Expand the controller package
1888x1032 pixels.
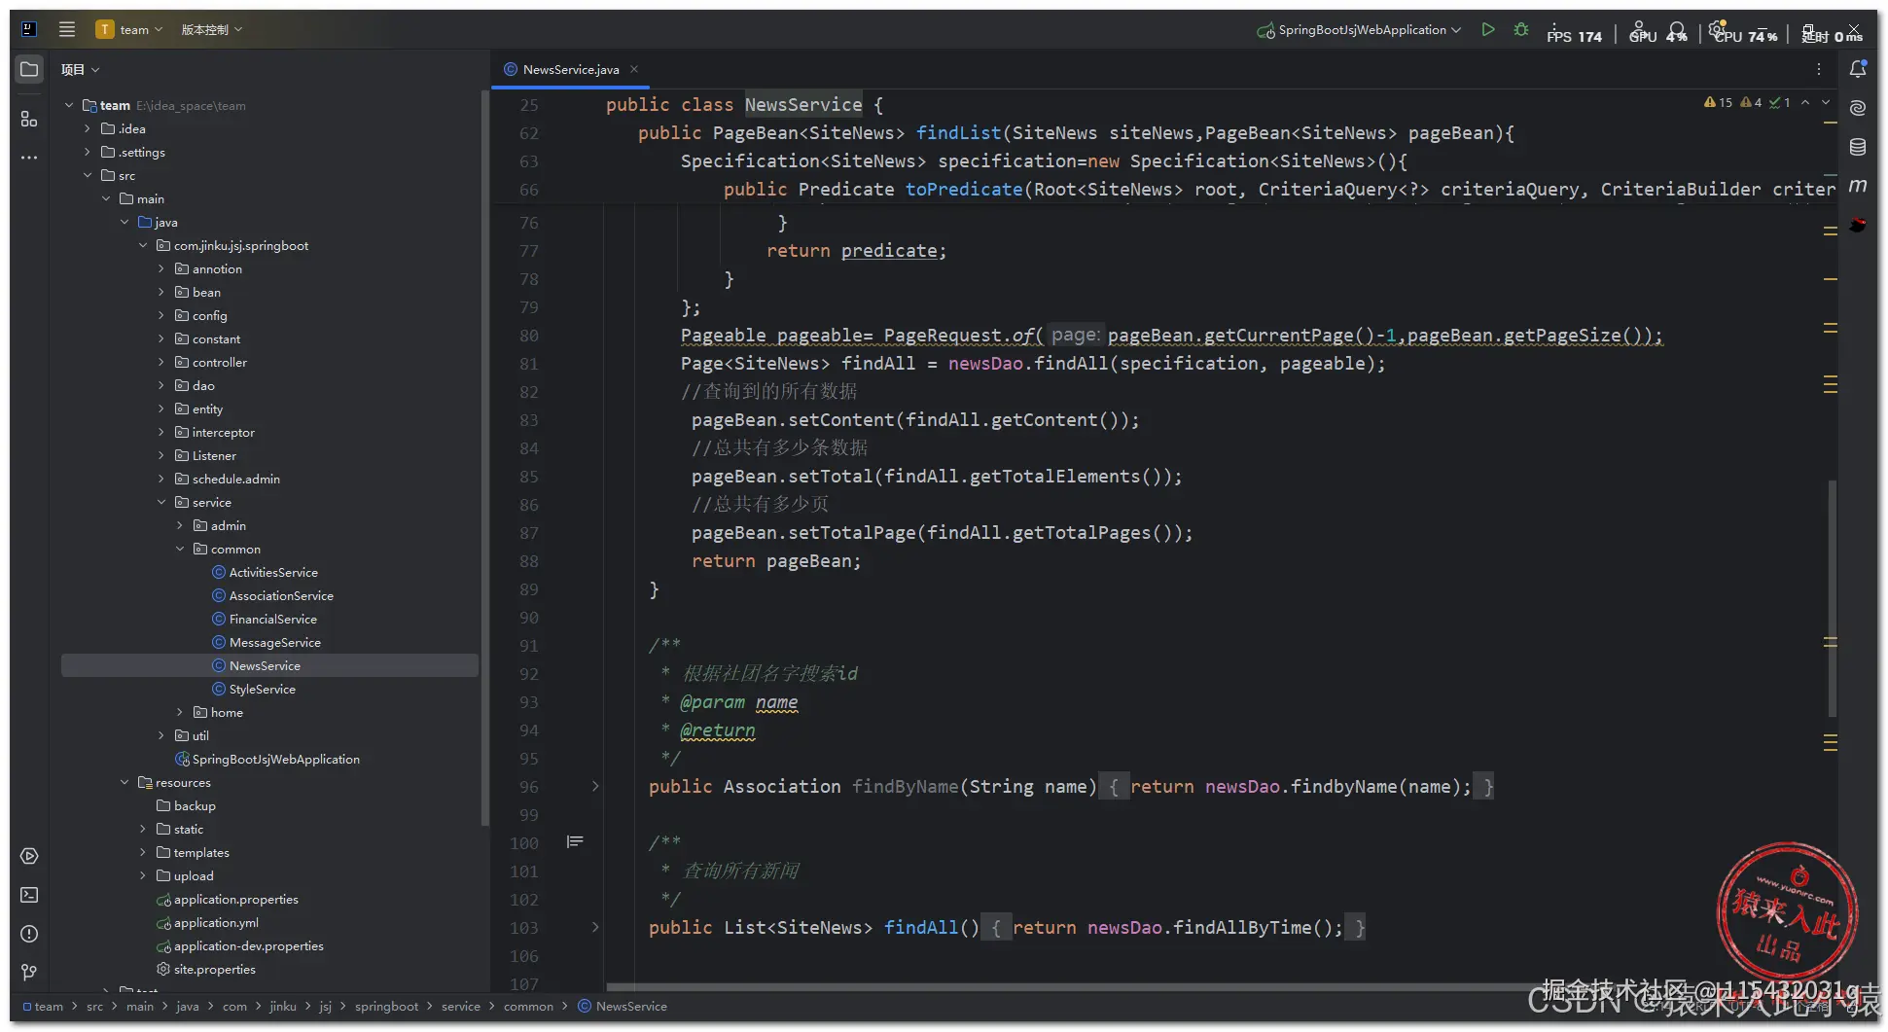point(161,362)
